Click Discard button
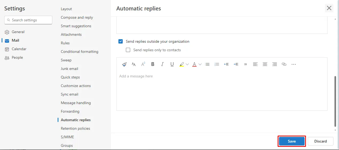Viewport: 339px width, 150px height. point(321,141)
